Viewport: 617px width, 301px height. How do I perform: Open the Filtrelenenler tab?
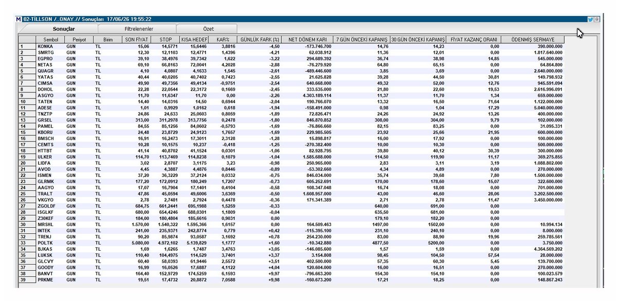(x=139, y=29)
